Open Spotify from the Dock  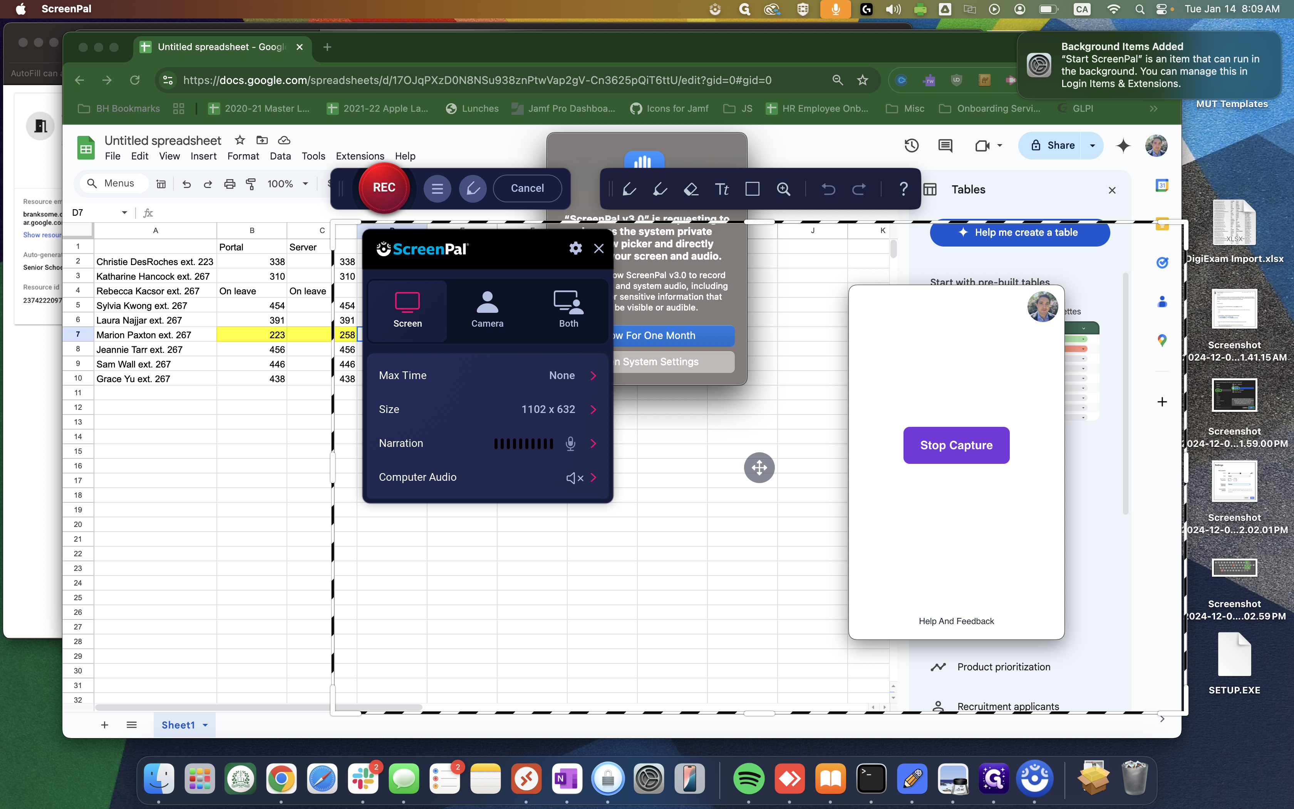tap(749, 779)
